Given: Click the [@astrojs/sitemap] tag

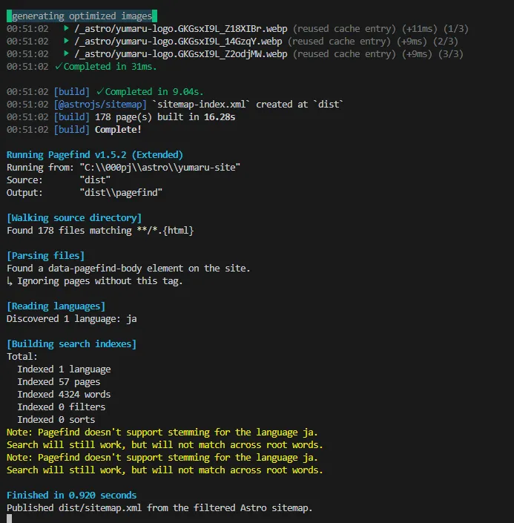Looking at the screenshot, I should (x=100, y=105).
